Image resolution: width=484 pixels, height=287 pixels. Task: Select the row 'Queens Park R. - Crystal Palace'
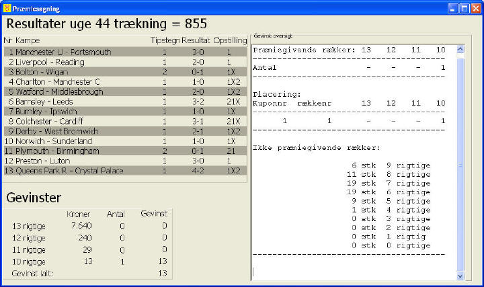(x=125, y=171)
